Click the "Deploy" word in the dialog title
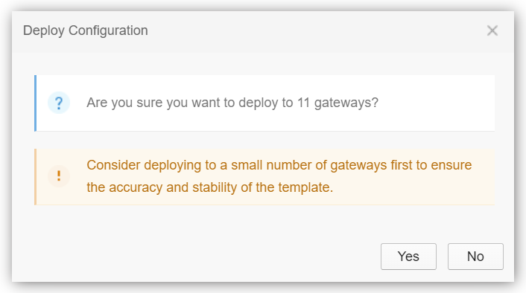This screenshot has height=293, width=526. tap(44, 30)
